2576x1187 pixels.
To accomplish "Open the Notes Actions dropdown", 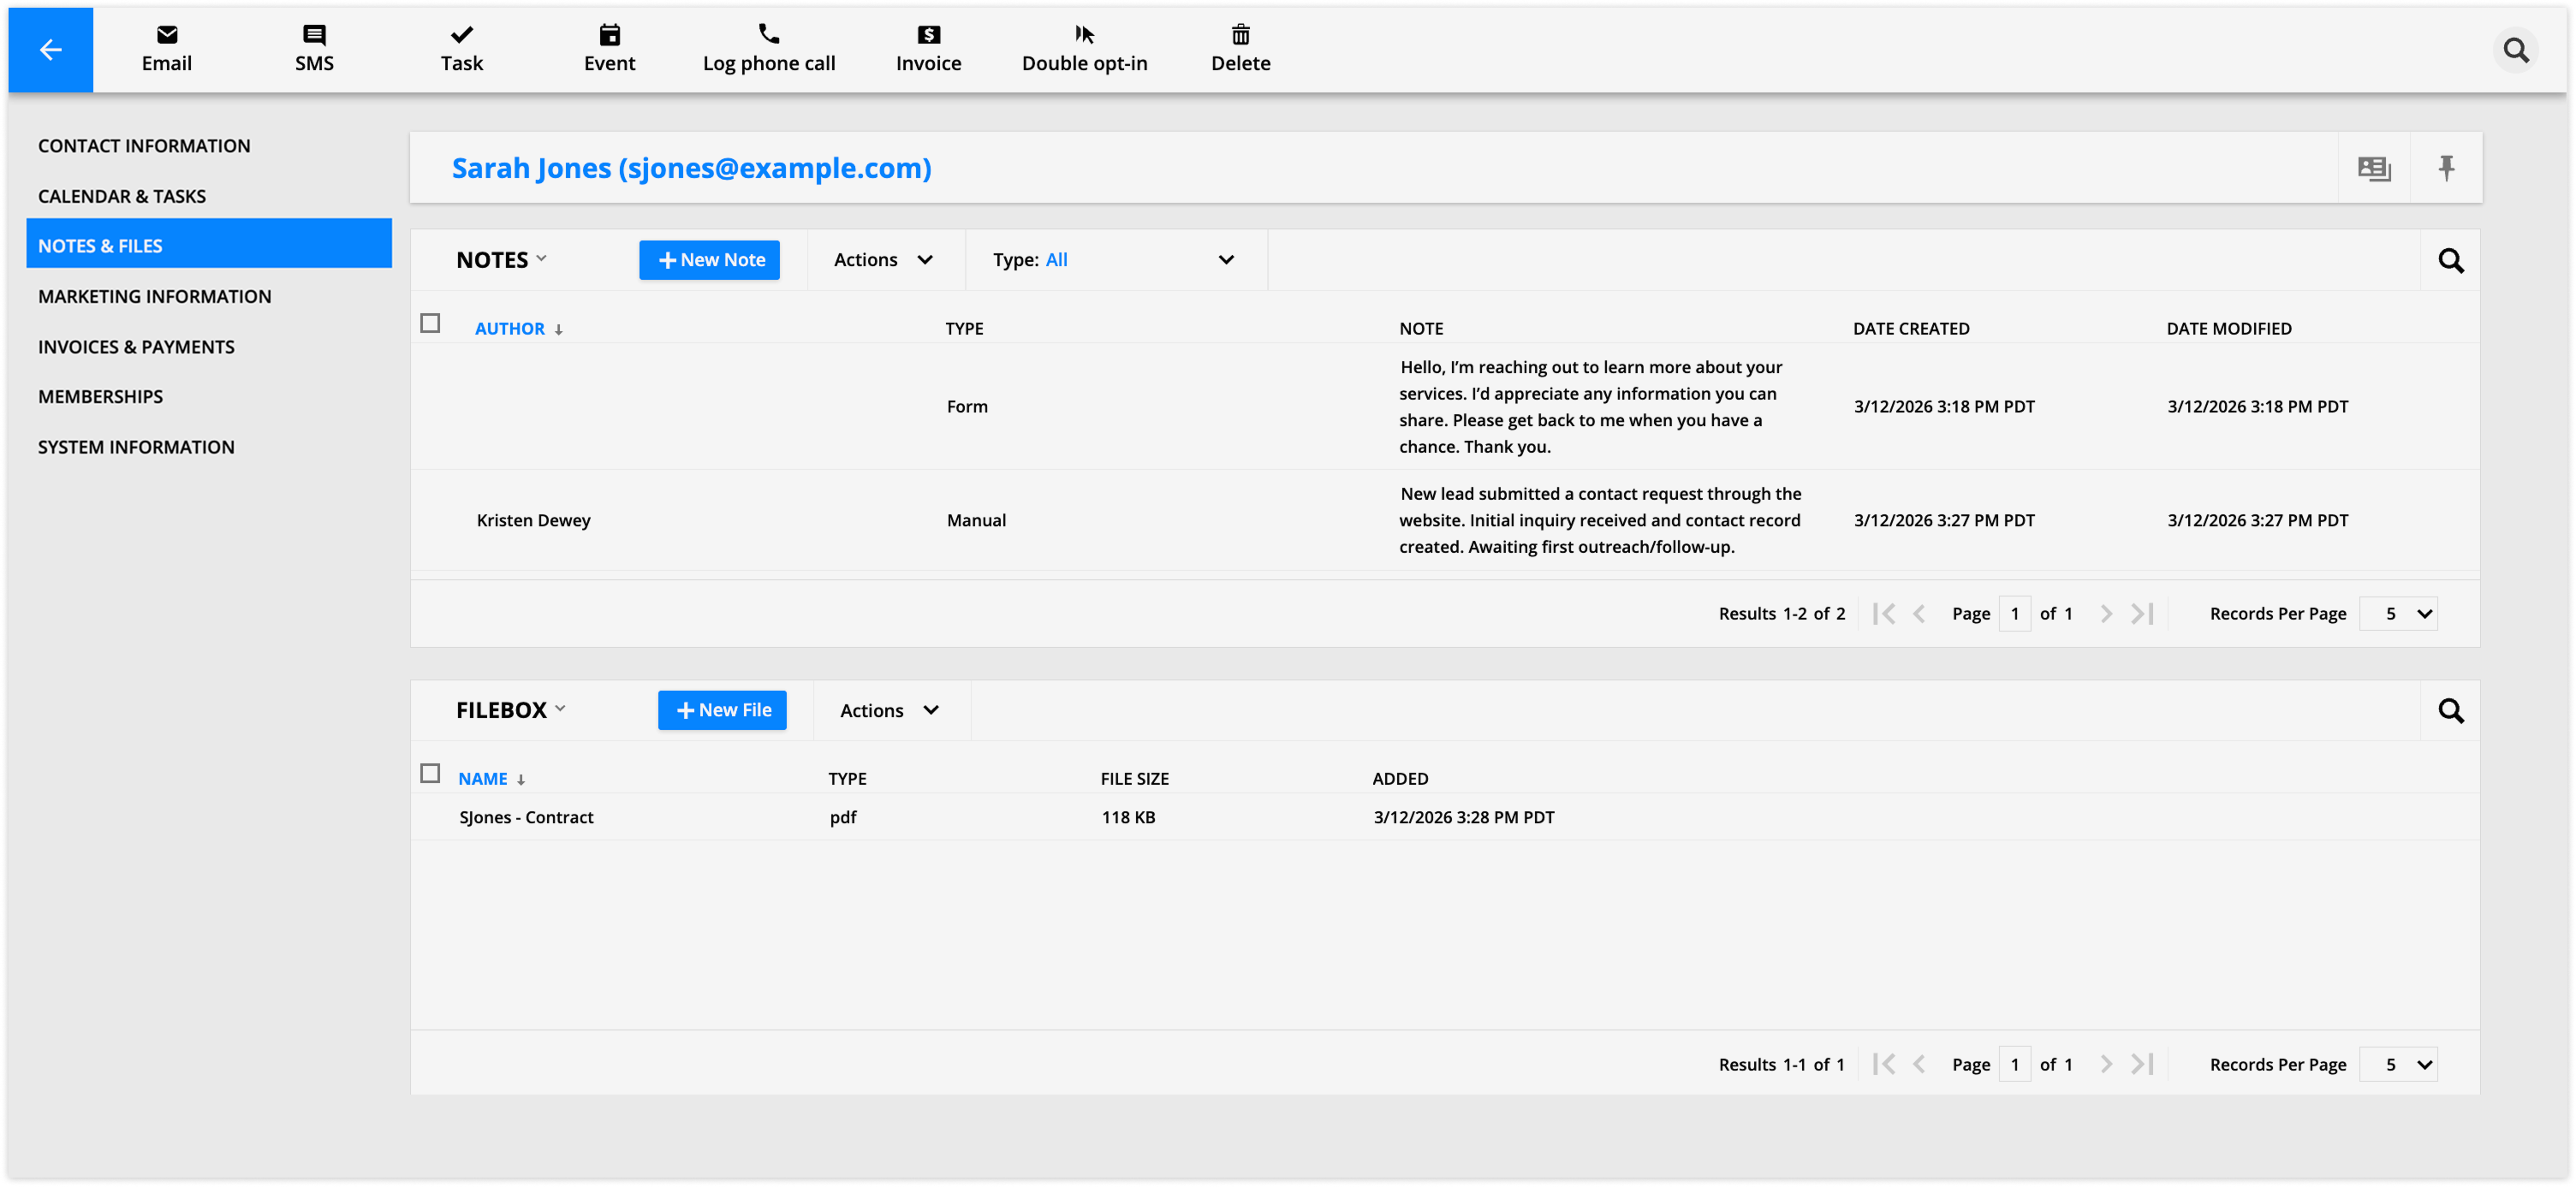I will [x=884, y=260].
